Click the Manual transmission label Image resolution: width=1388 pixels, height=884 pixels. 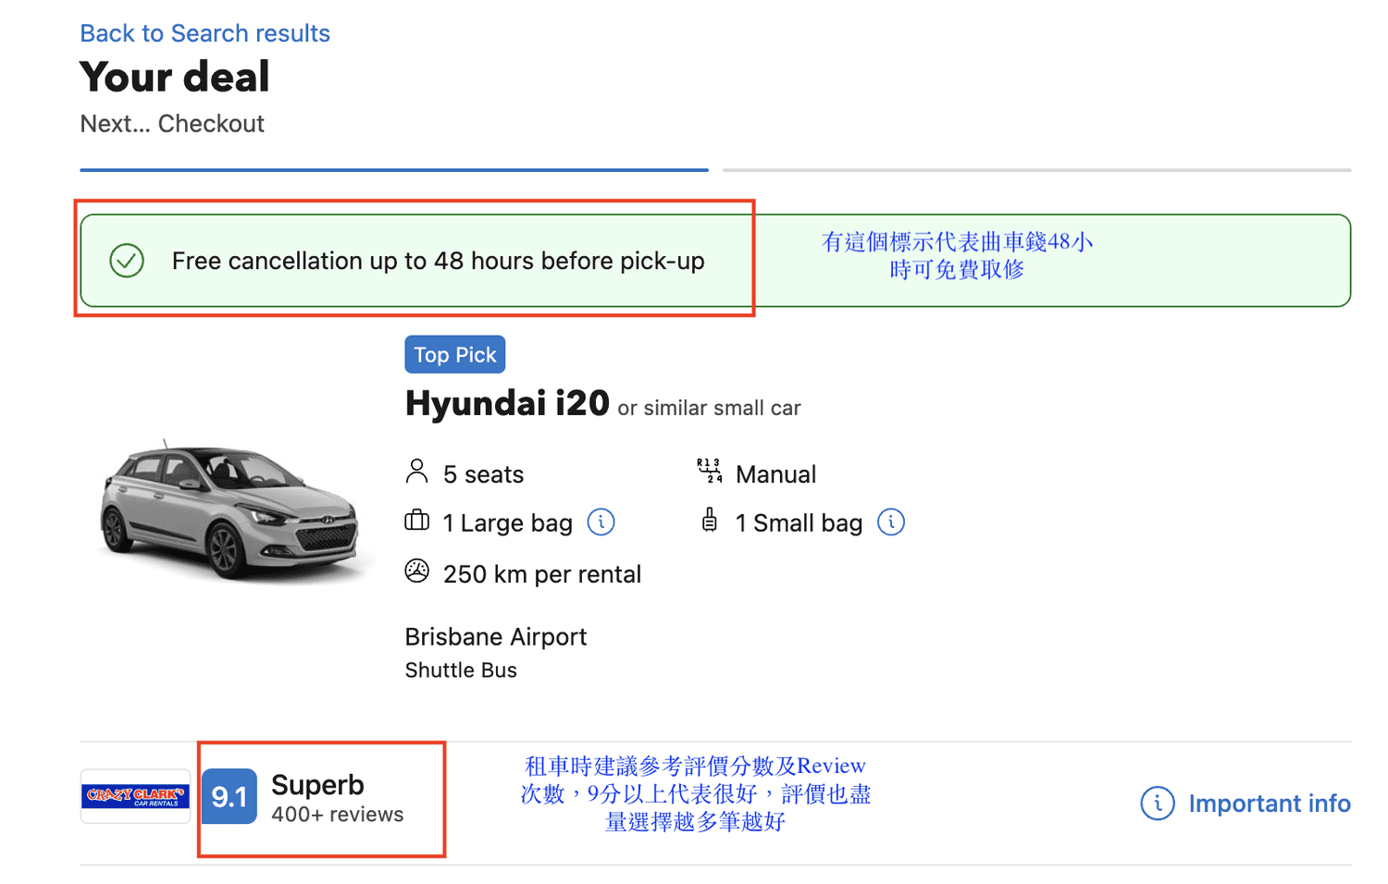click(x=775, y=474)
